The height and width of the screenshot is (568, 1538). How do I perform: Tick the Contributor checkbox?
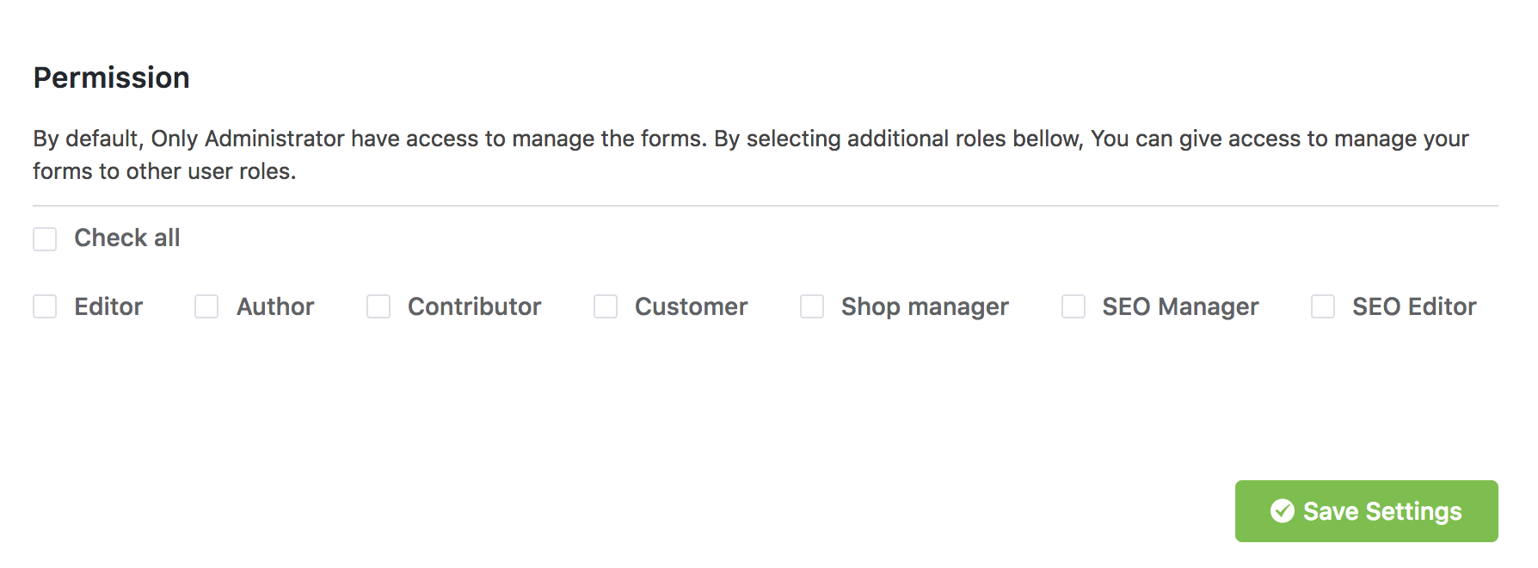[378, 307]
